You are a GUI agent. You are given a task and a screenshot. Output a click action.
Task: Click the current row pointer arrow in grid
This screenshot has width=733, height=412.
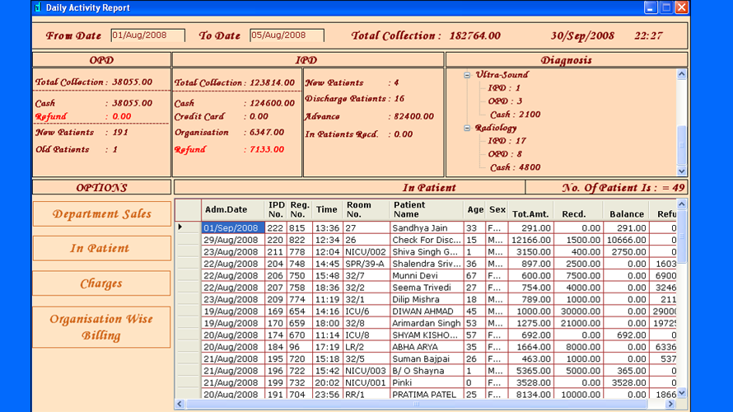pyautogui.click(x=181, y=227)
